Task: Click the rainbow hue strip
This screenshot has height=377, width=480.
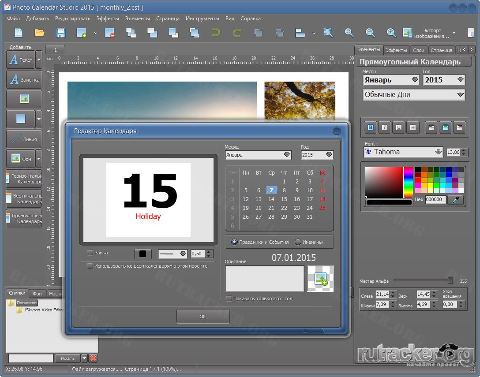Action: point(409,182)
